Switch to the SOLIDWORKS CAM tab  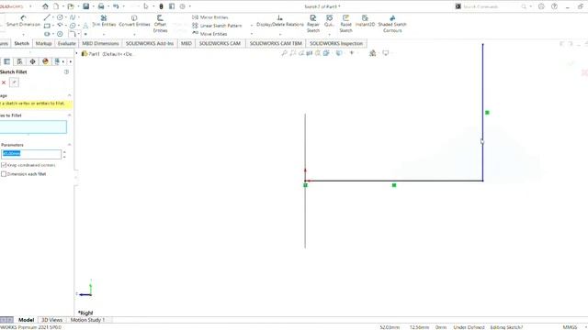click(220, 43)
